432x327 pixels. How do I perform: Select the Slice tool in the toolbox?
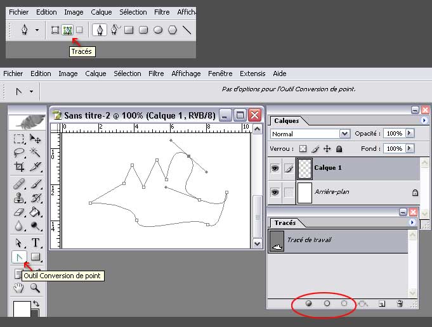[36, 167]
